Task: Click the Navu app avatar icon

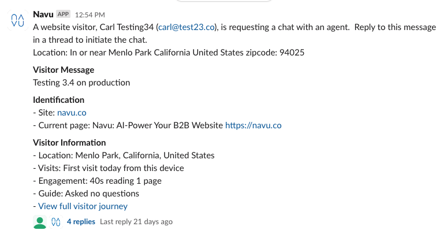Action: click(x=18, y=20)
